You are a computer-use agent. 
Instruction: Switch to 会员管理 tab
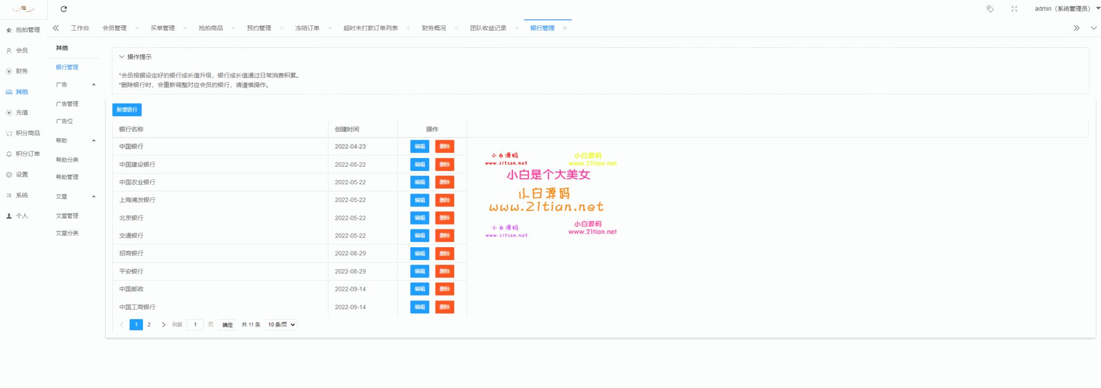tap(115, 28)
